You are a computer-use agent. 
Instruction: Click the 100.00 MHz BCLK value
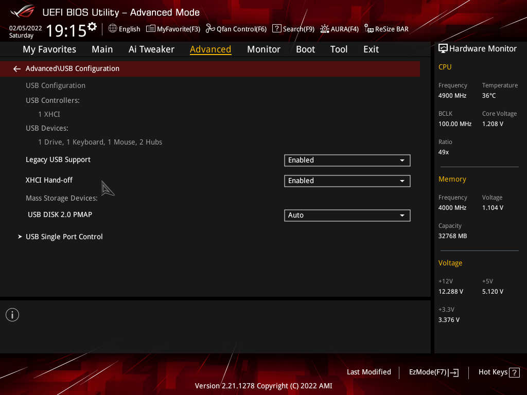[x=455, y=123]
